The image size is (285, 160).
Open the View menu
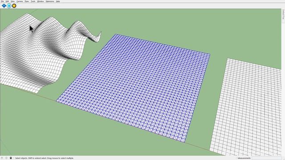coord(12,1)
